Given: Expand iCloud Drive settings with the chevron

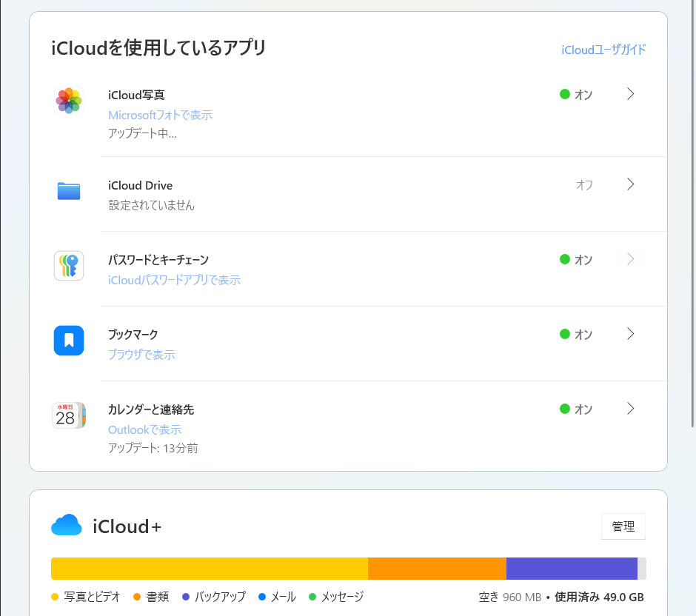Looking at the screenshot, I should click(630, 184).
